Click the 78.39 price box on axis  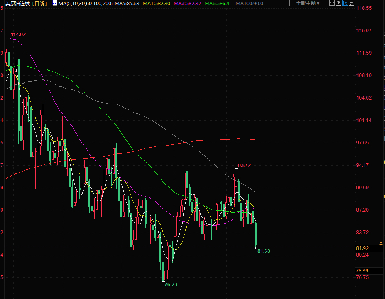pos(362,271)
